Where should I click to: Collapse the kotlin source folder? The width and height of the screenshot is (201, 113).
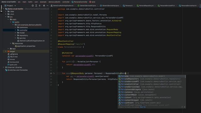click(x=11, y=22)
